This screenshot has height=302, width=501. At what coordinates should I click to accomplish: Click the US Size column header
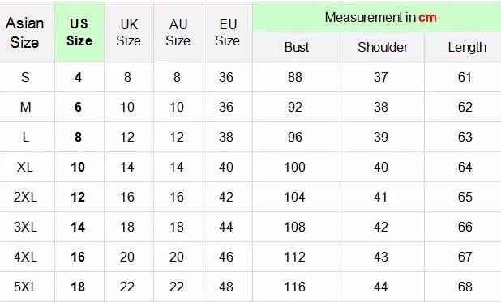coord(79,32)
